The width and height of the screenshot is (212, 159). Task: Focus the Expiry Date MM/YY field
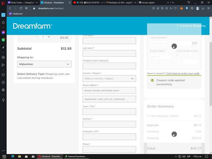(x=161, y=57)
